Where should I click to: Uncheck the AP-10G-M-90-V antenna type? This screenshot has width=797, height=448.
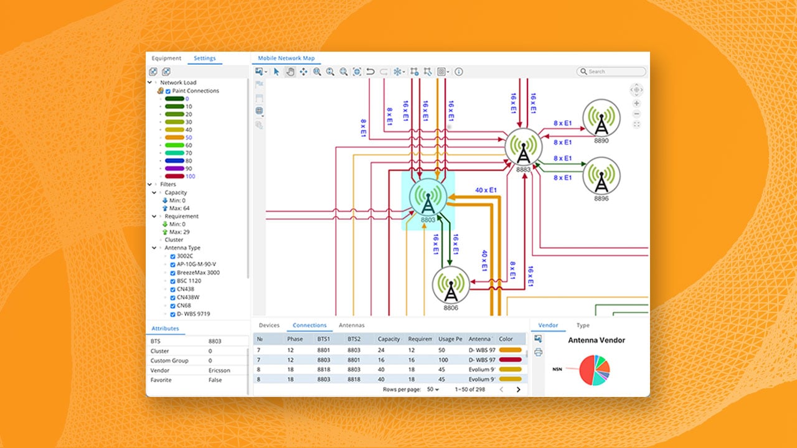pyautogui.click(x=174, y=264)
